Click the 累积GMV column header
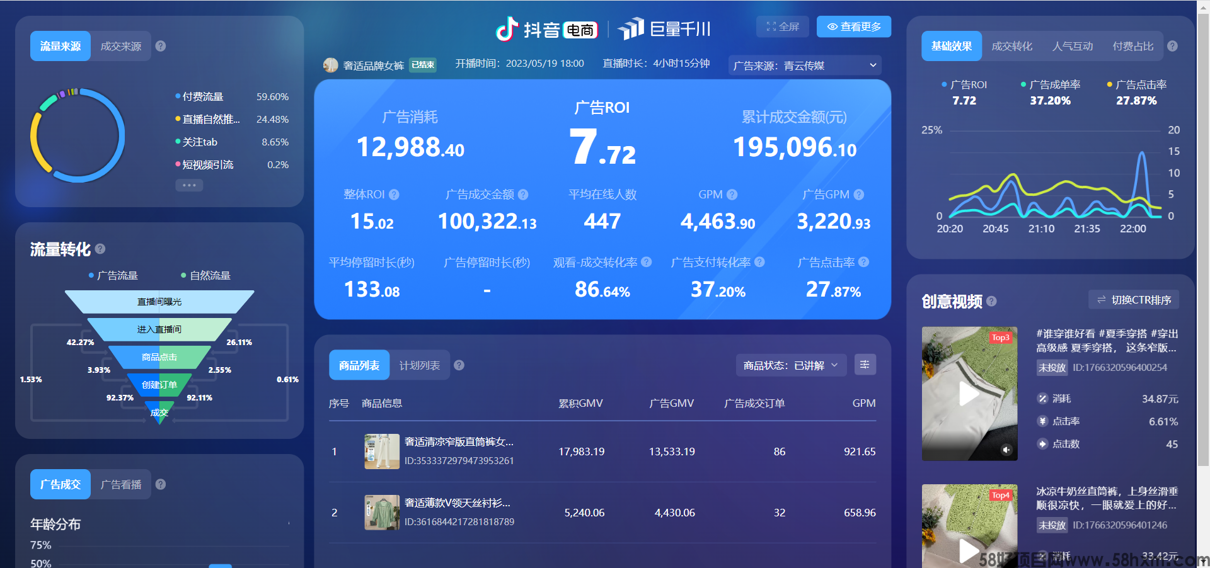 click(580, 403)
